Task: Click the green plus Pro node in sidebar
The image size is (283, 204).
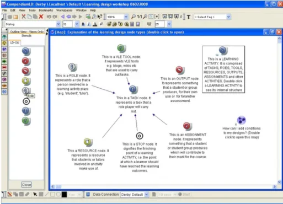Action: 4,61
